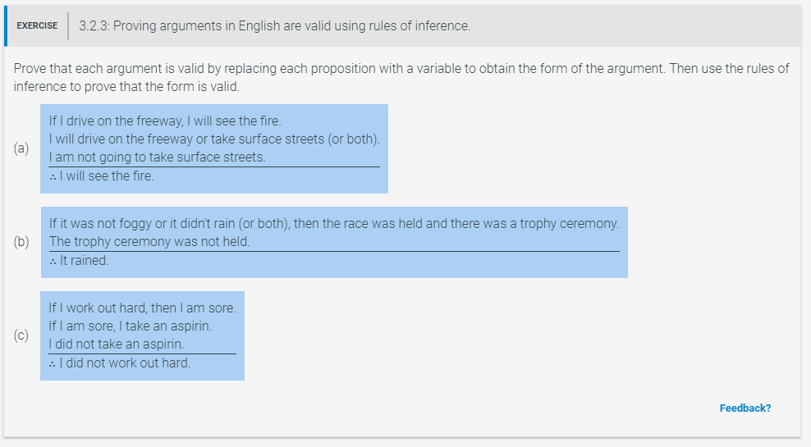This screenshot has height=447, width=811.
Task: Click the foggy or rain premise line
Action: [x=334, y=223]
